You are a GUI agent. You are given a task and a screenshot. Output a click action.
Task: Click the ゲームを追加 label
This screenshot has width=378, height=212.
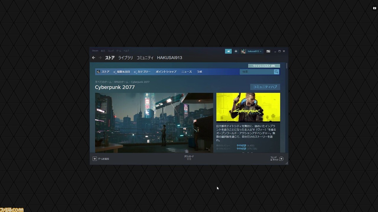(104, 159)
